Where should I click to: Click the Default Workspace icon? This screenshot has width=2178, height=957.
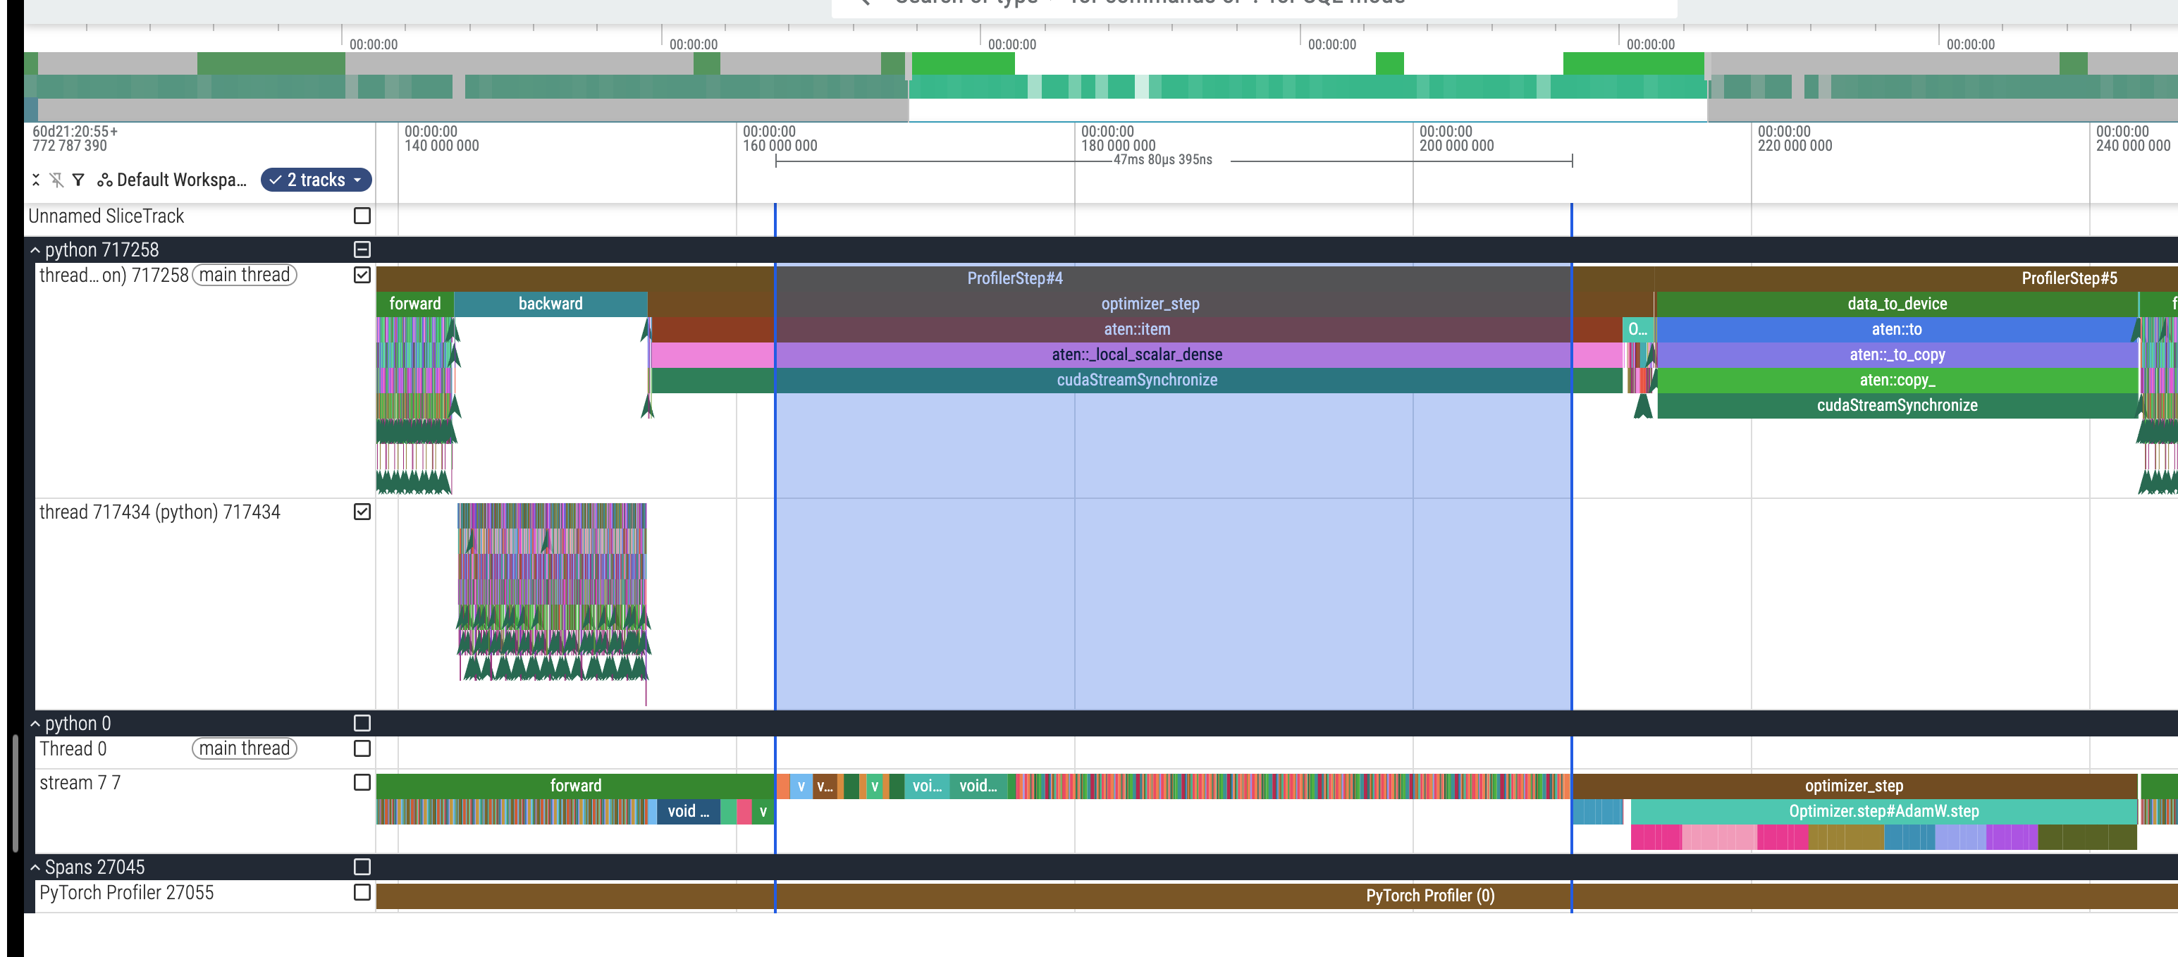(x=105, y=180)
